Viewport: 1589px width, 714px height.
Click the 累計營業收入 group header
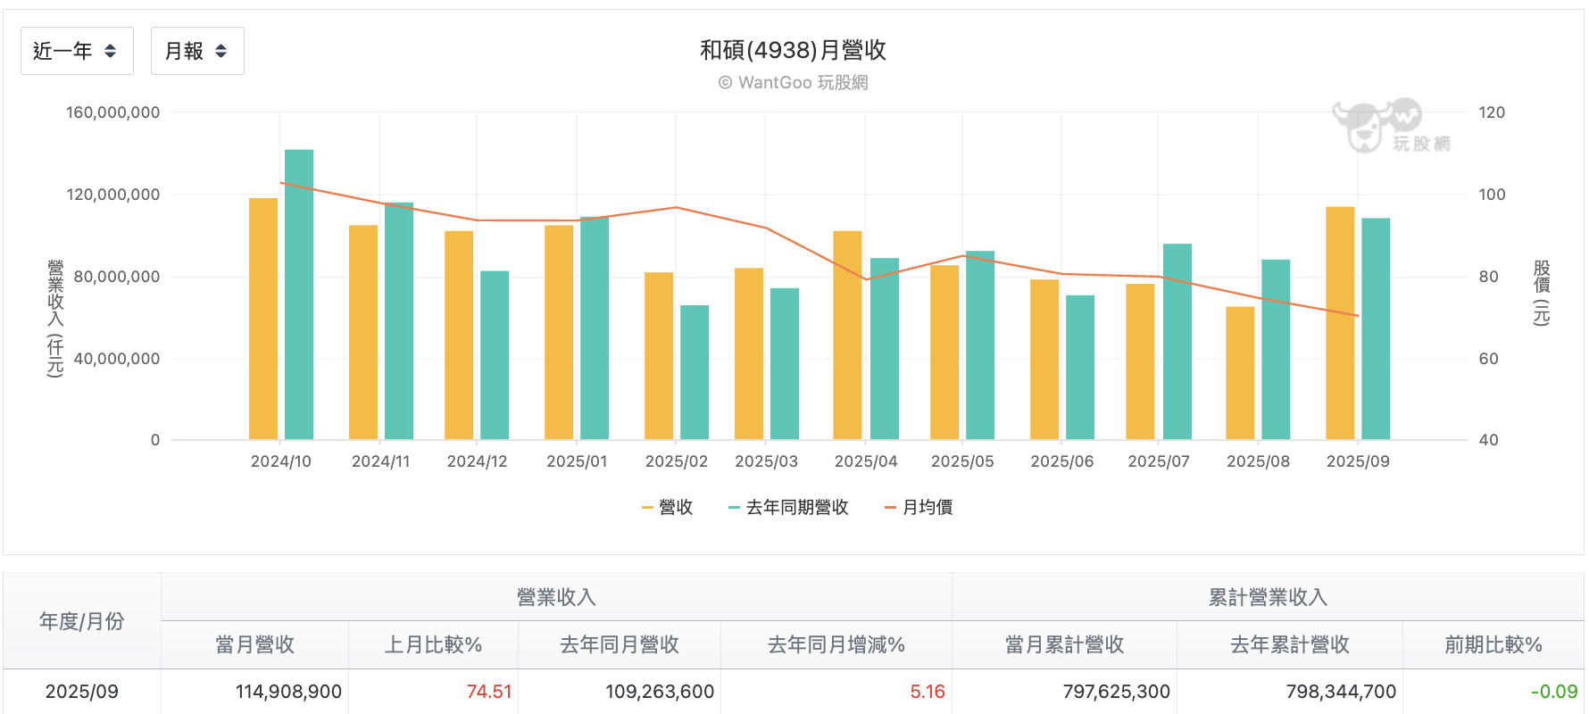(x=1269, y=597)
